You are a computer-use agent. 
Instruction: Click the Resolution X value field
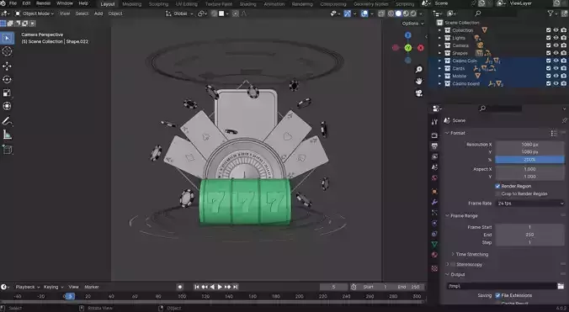click(x=529, y=144)
